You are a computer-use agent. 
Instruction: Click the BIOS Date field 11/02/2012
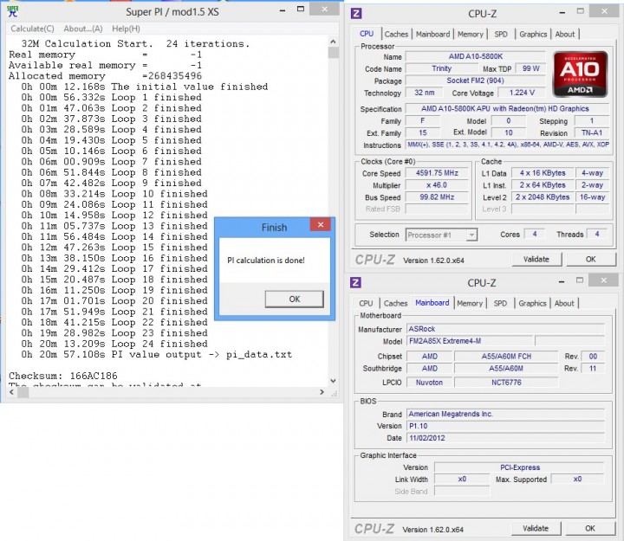tap(505, 438)
